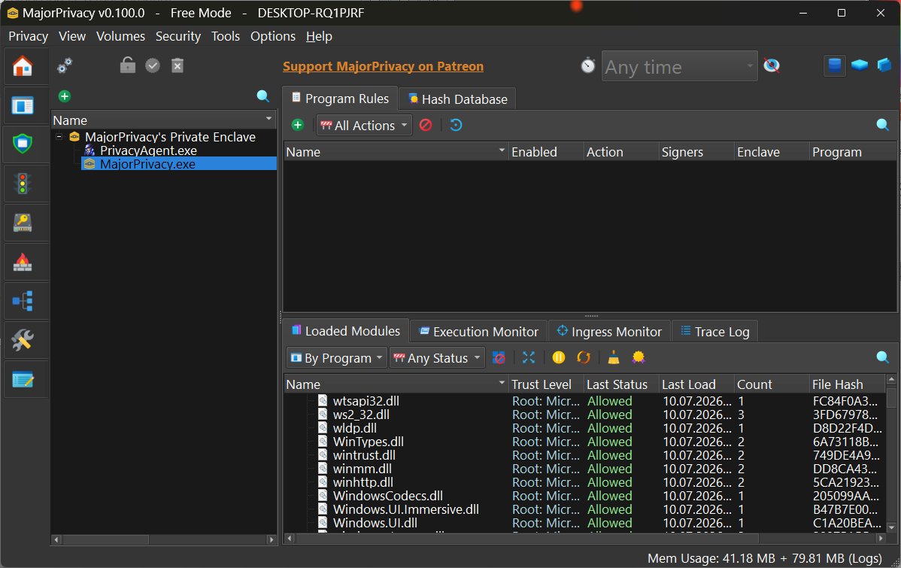Open the Security menu

(178, 36)
